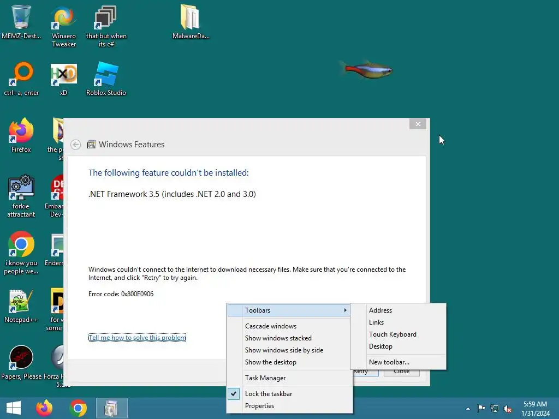The width and height of the screenshot is (559, 419).
Task: Click the neon tetra fish on desktop
Action: pos(366,69)
